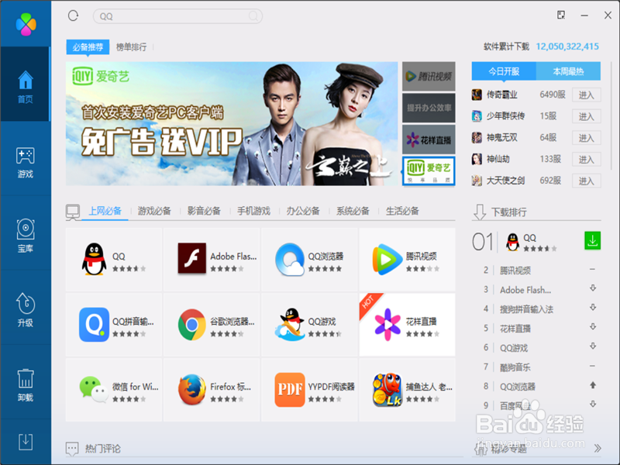Click download arrow for QQ游戏 in ranking
Viewport: 620px width, 465px height.
593,346
